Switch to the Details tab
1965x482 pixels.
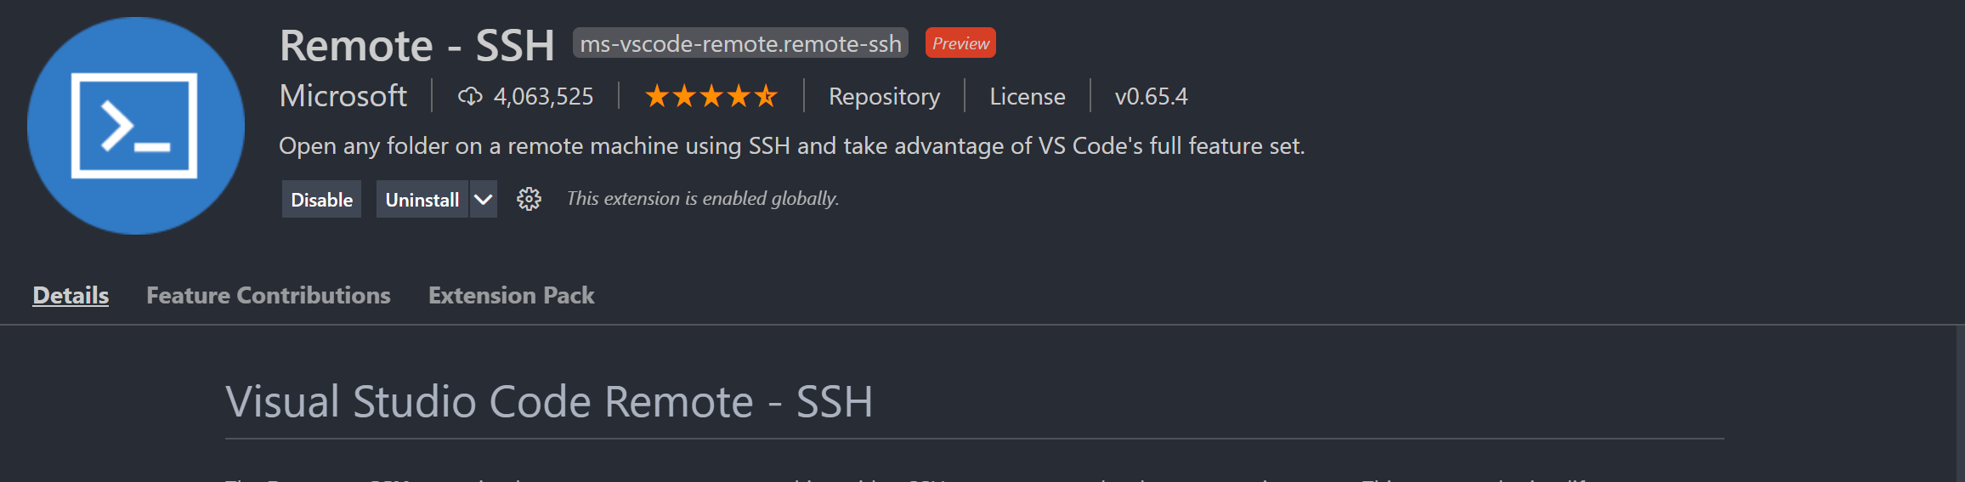pyautogui.click(x=71, y=295)
